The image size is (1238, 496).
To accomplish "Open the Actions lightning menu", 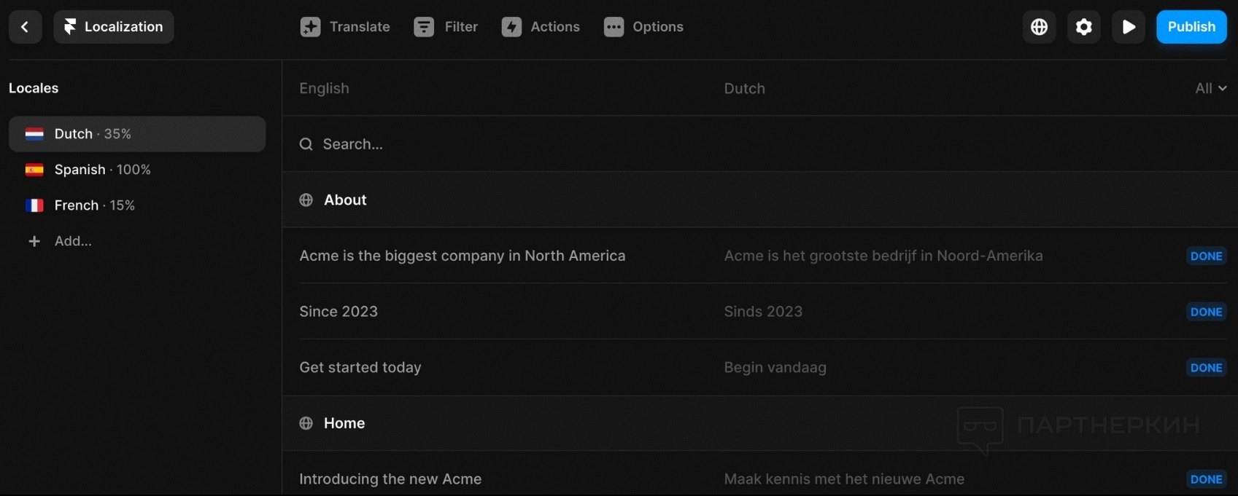I will click(x=541, y=27).
